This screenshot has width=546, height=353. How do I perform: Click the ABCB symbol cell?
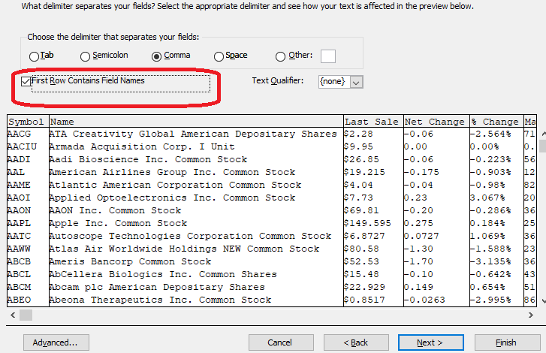pos(28,261)
